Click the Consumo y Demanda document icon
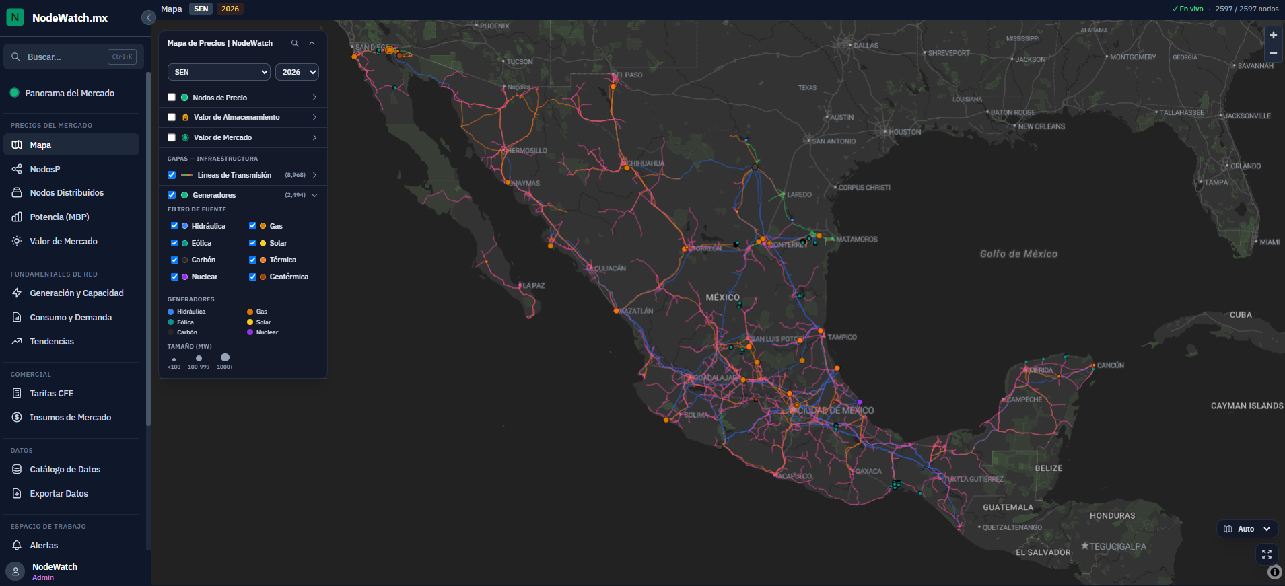The image size is (1285, 586). tap(17, 317)
